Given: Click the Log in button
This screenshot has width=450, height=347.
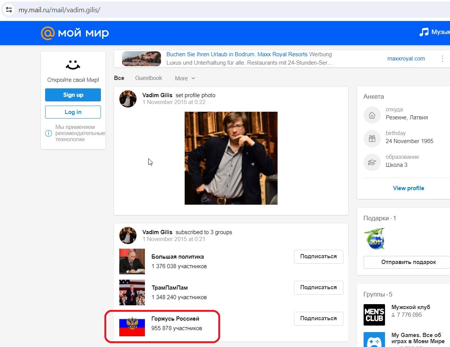Looking at the screenshot, I should 73,112.
